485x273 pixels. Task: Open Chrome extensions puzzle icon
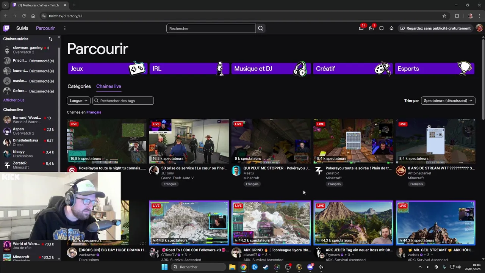(457, 16)
